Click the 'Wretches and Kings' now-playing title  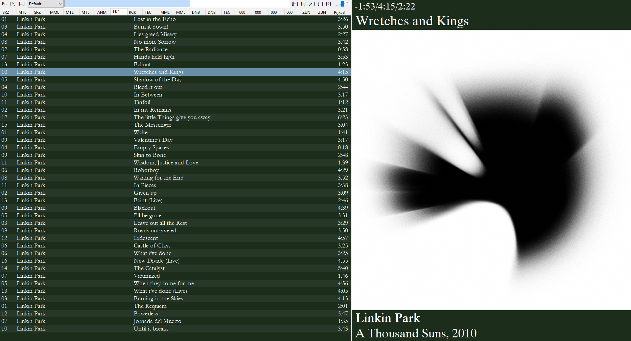(x=412, y=21)
